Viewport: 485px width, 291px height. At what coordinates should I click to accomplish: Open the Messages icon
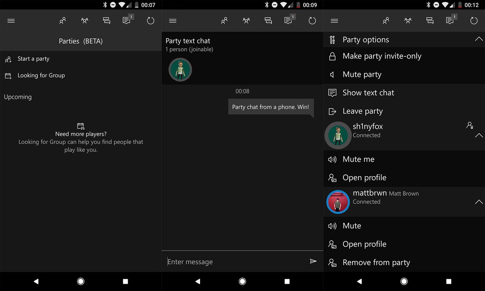pyautogui.click(x=106, y=21)
